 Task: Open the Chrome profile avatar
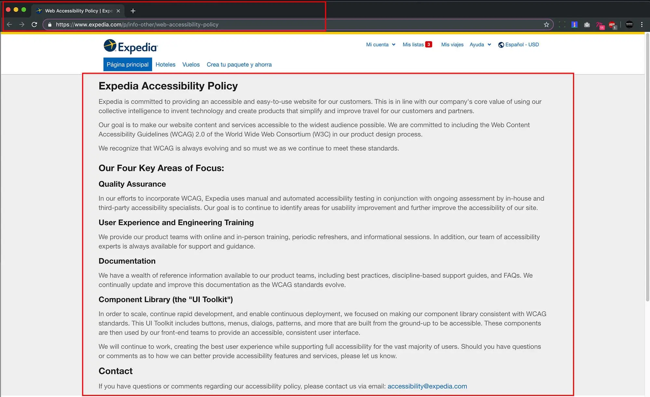[x=629, y=25]
